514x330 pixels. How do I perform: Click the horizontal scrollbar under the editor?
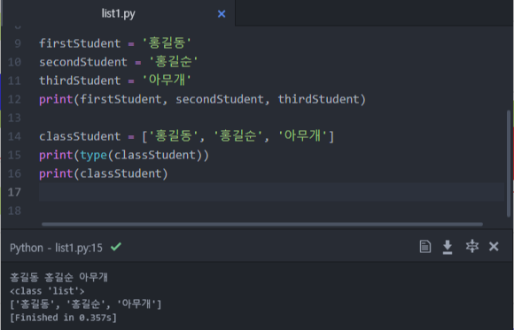(262, 224)
